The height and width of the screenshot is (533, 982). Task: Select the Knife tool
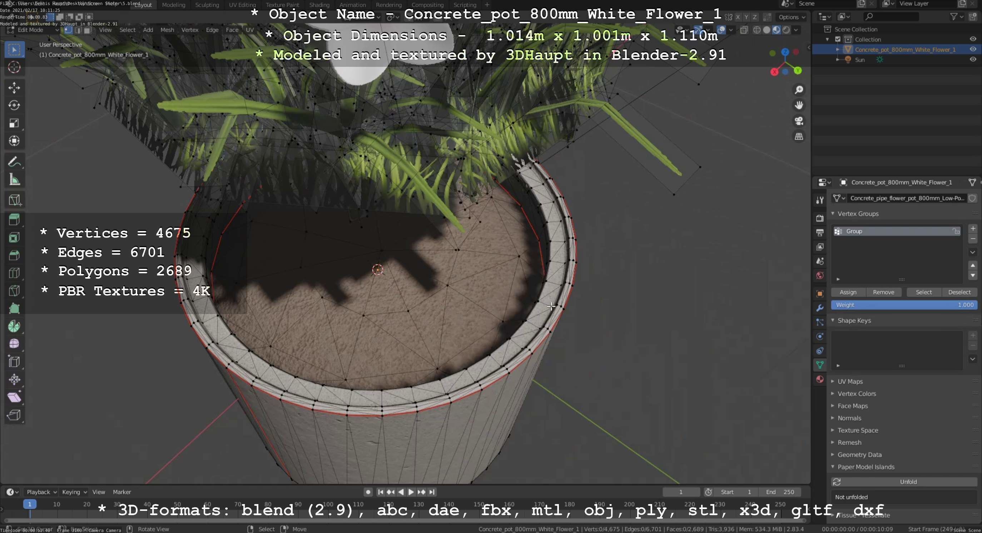pos(14,291)
